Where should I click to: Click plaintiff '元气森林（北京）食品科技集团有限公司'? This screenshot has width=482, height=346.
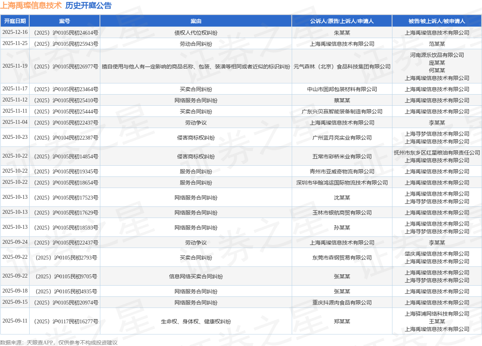point(342,67)
